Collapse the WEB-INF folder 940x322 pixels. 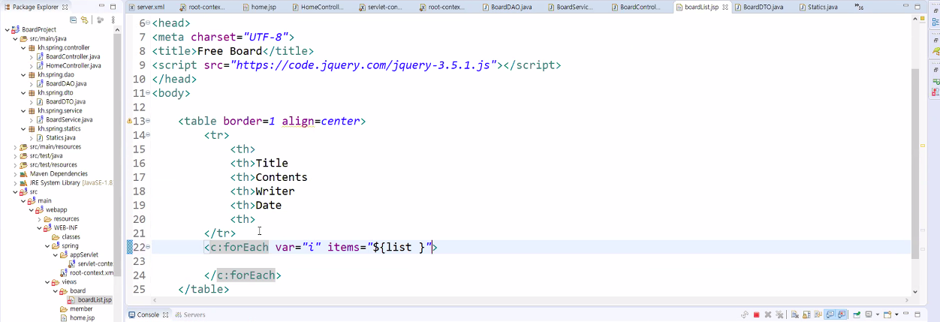(x=40, y=228)
